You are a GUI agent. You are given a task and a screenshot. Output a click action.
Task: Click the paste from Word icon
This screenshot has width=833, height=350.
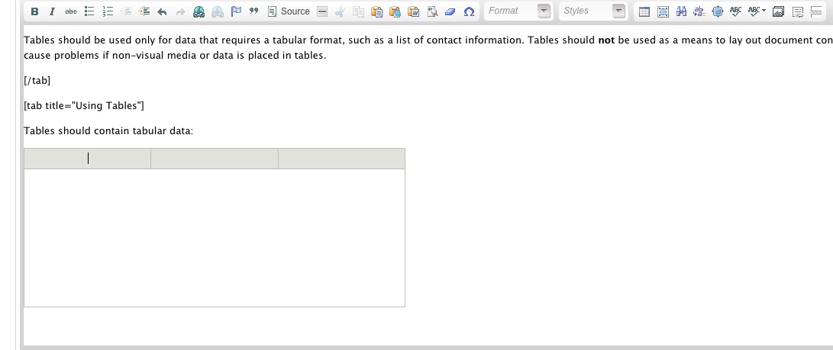click(x=414, y=11)
